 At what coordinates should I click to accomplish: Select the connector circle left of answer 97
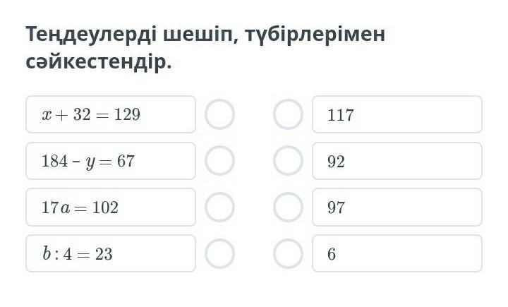click(288, 207)
